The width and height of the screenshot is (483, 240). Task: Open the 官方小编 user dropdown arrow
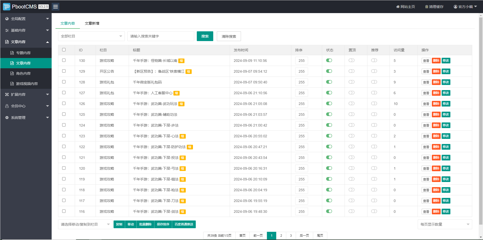coord(476,7)
